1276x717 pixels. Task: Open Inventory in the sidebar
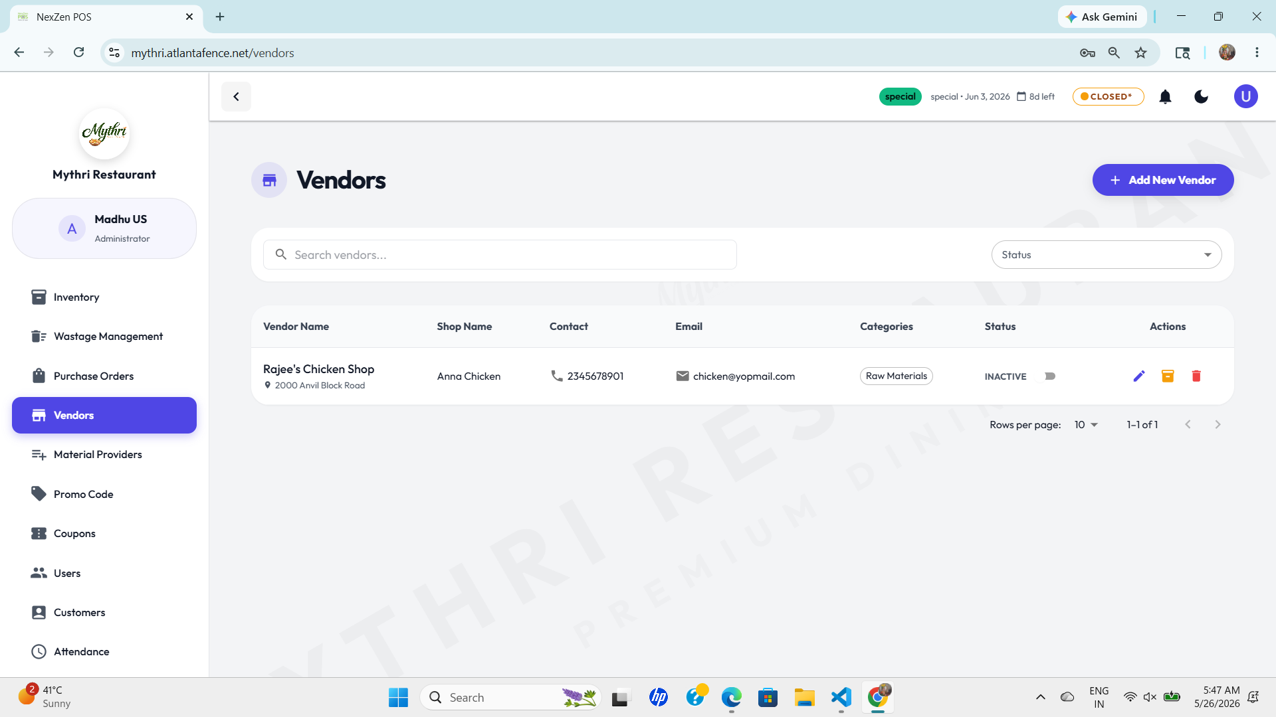coord(104,297)
